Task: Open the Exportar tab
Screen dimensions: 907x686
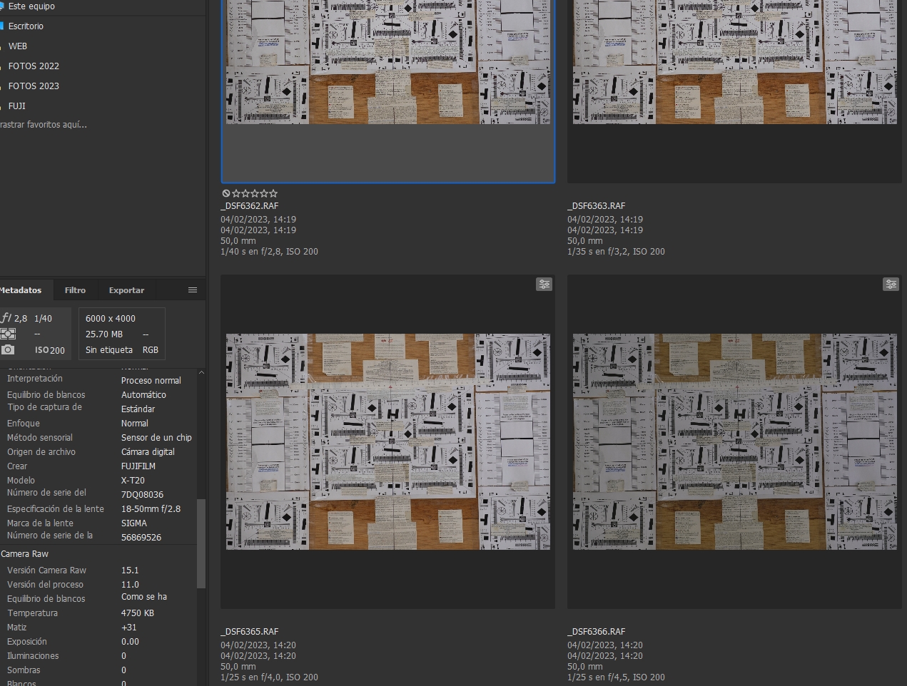Action: click(126, 290)
